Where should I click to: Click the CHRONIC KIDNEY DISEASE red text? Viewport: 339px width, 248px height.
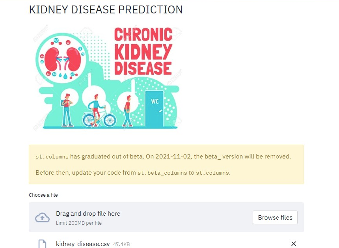tap(143, 51)
